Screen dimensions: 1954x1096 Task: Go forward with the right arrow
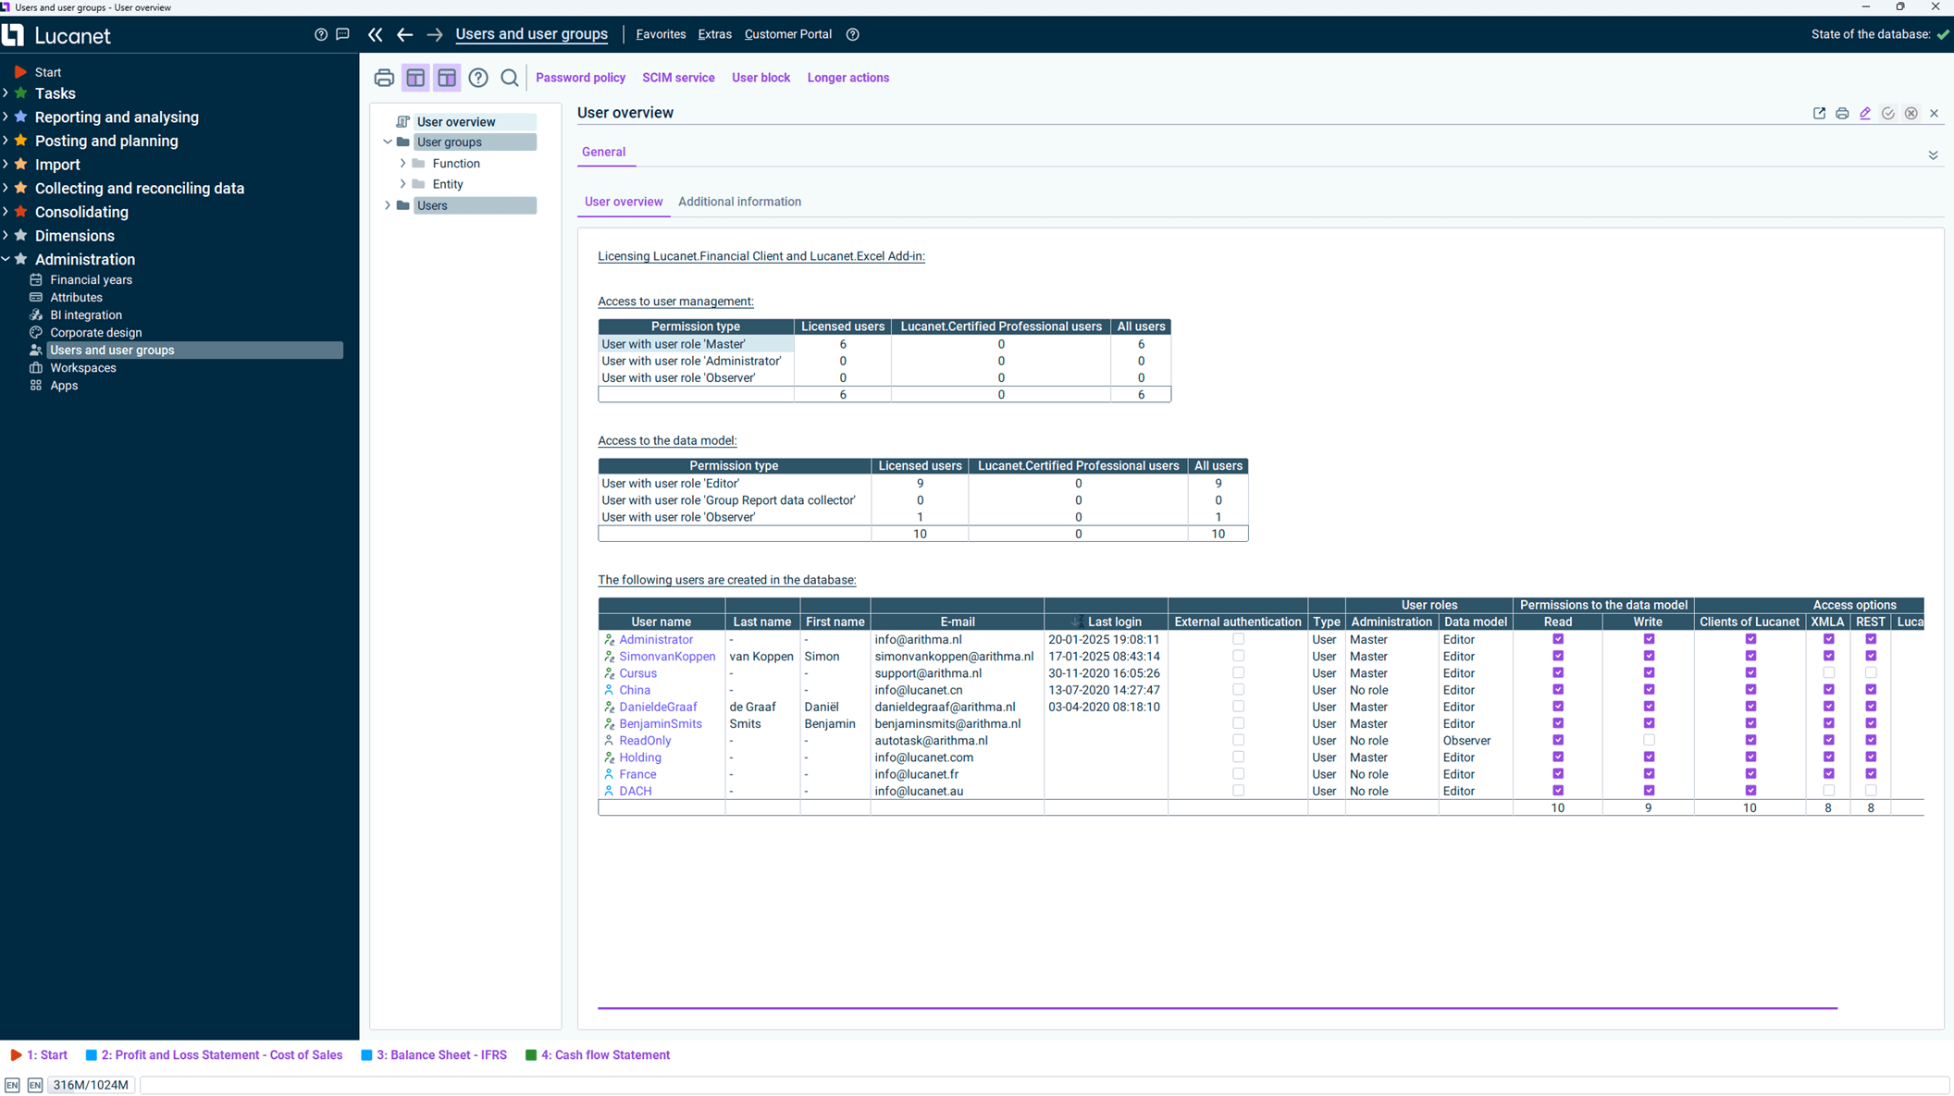pos(435,34)
